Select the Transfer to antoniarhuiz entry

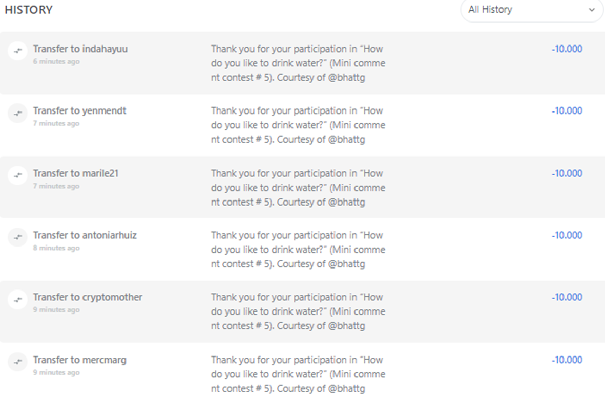pyautogui.click(x=85, y=235)
